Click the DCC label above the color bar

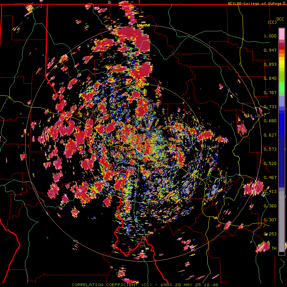[280, 19]
